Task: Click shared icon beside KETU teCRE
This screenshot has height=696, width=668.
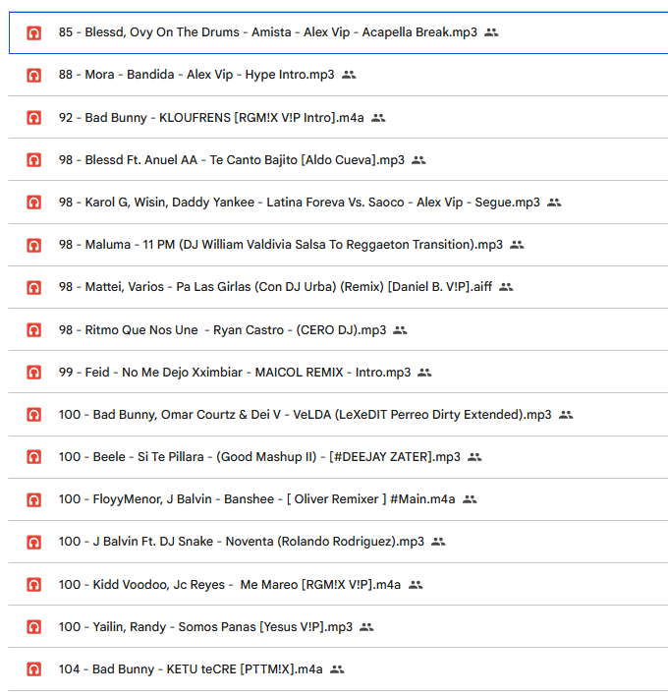Action: pos(337,668)
